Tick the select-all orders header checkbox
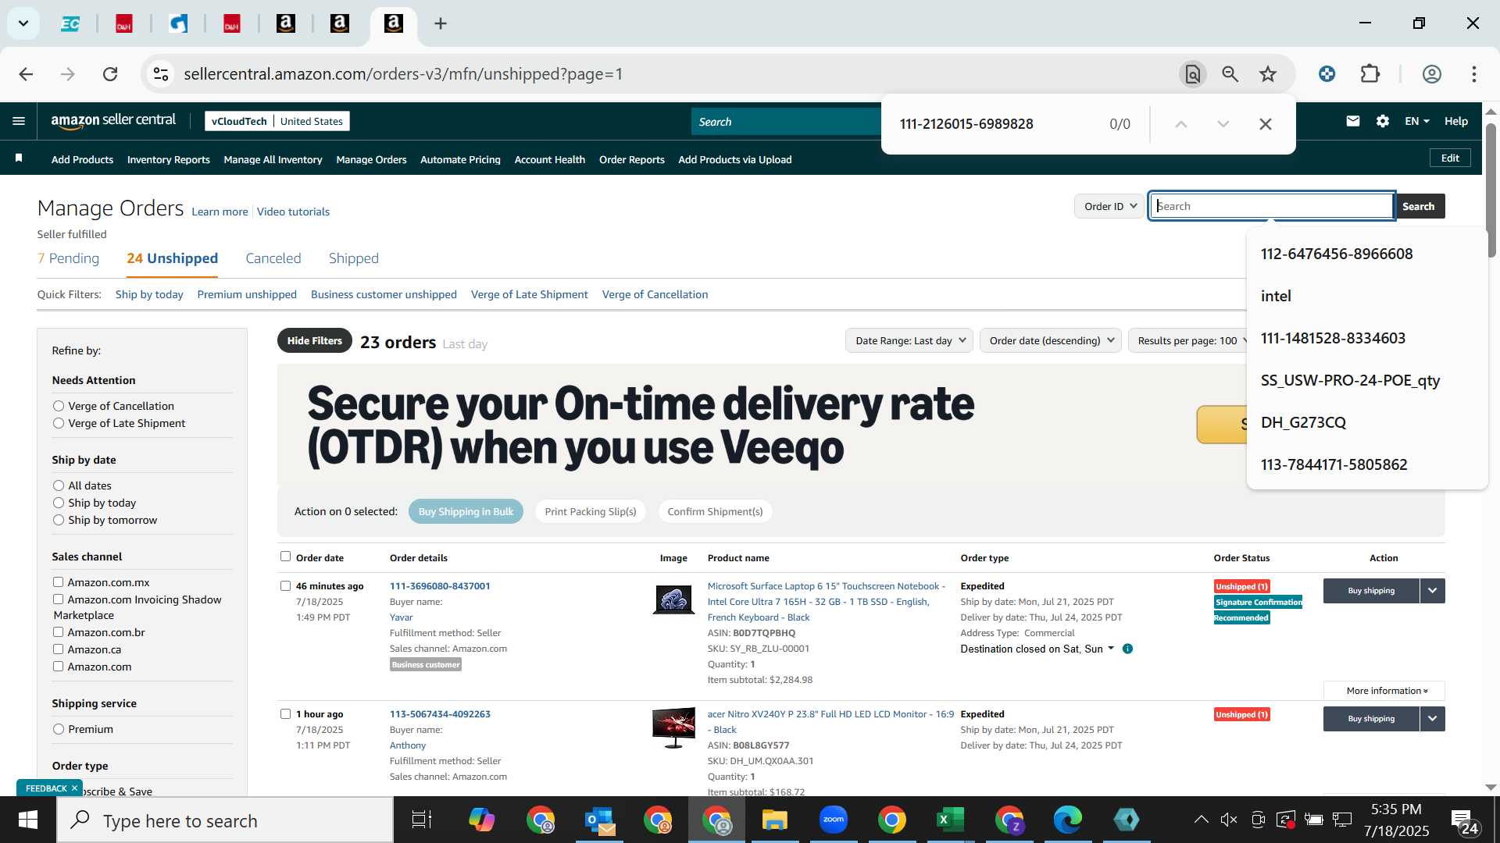Viewport: 1500px width, 843px height. [285, 557]
